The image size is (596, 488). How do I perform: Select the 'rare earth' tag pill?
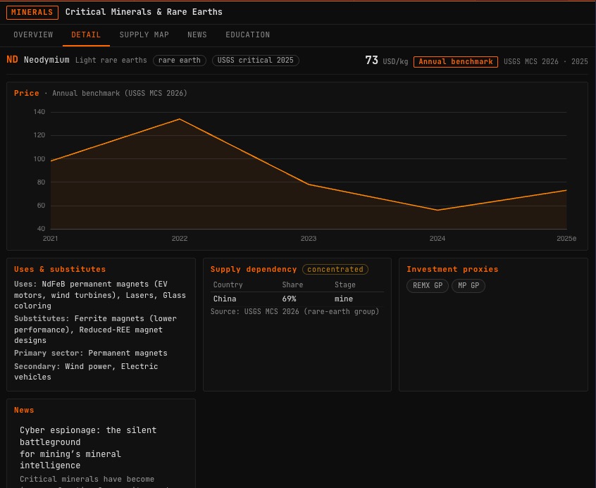(x=180, y=61)
